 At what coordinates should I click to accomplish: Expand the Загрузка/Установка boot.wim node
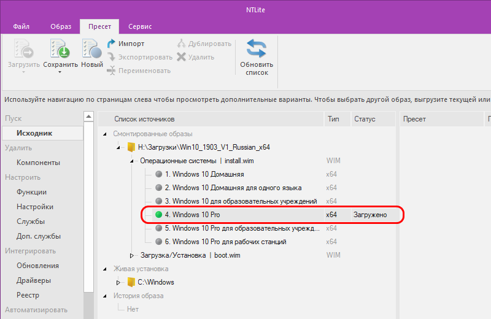(x=132, y=255)
